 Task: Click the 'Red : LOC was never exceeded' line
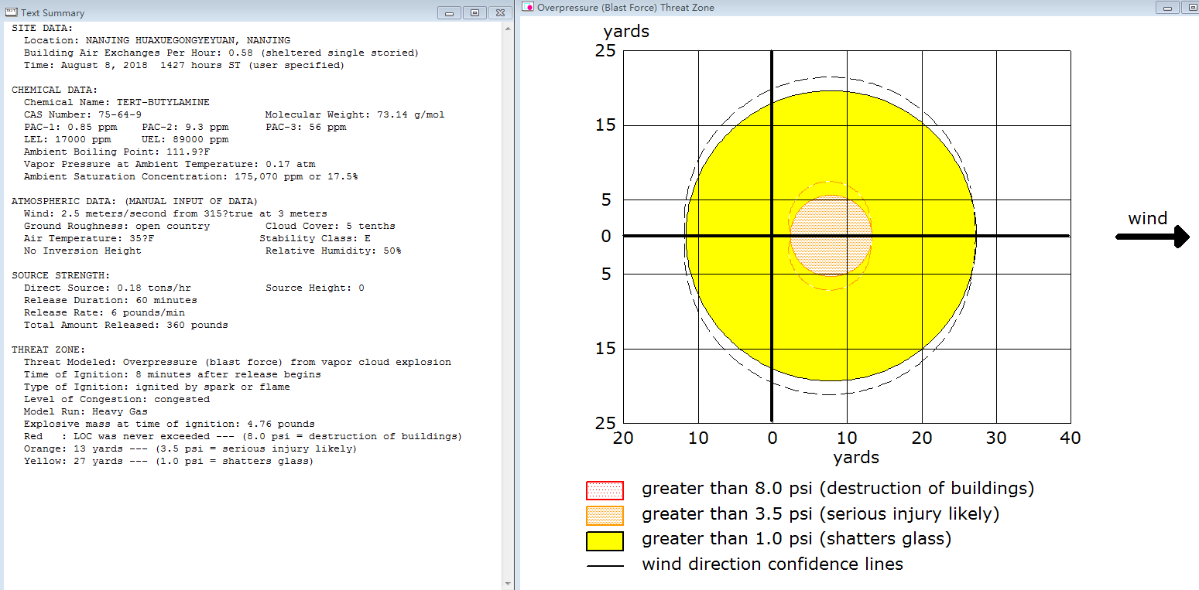[x=243, y=436]
